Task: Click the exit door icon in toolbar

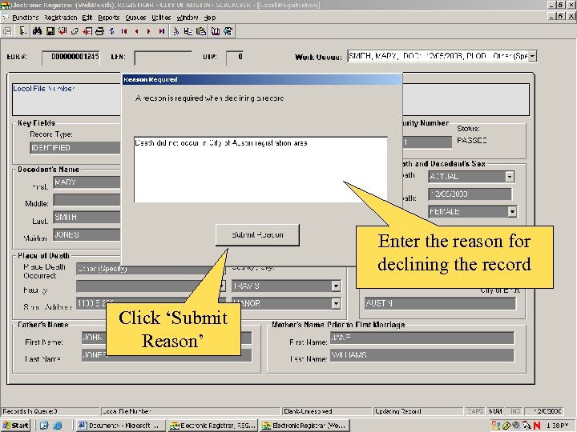Action: pos(22,31)
